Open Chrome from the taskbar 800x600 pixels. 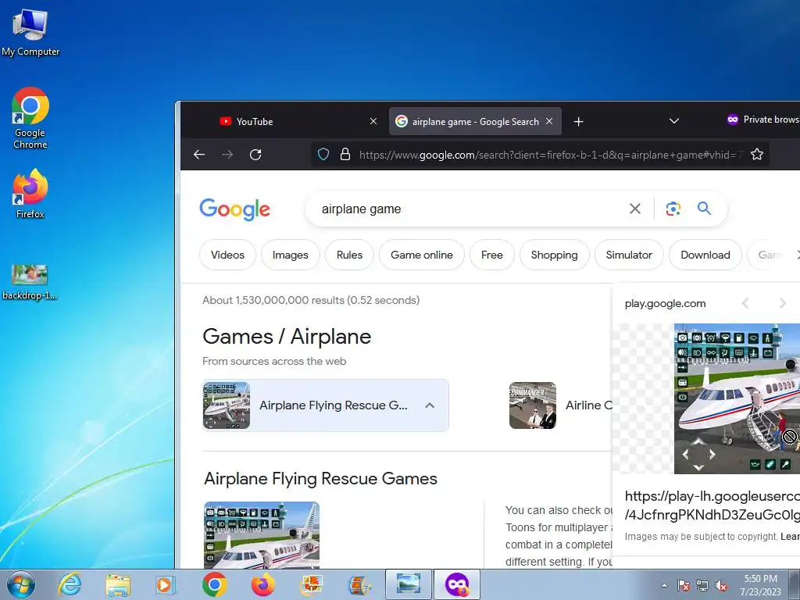214,584
